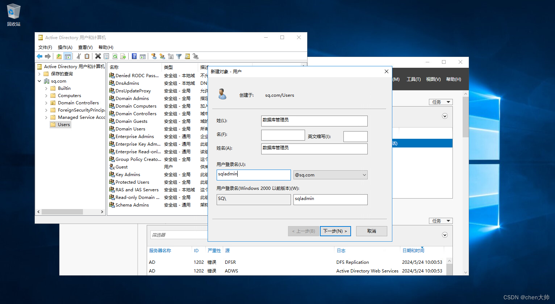This screenshot has height=304, width=555.
Task: Open Properties via the toolbar icon
Action: pos(106,56)
